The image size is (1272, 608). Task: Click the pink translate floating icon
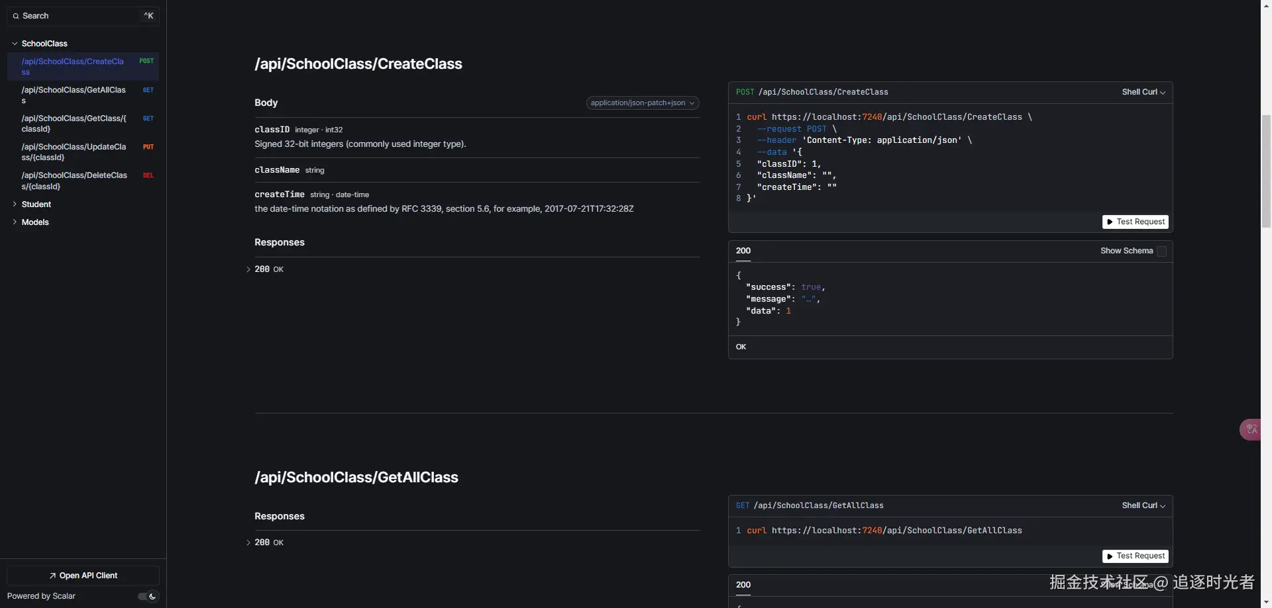tap(1251, 429)
